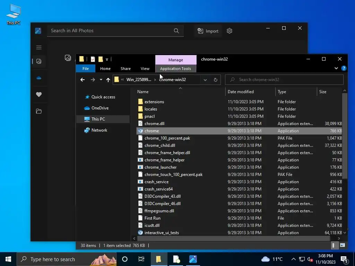Go back with the Back arrow
This screenshot has height=266, width=355.
pyautogui.click(x=83, y=80)
